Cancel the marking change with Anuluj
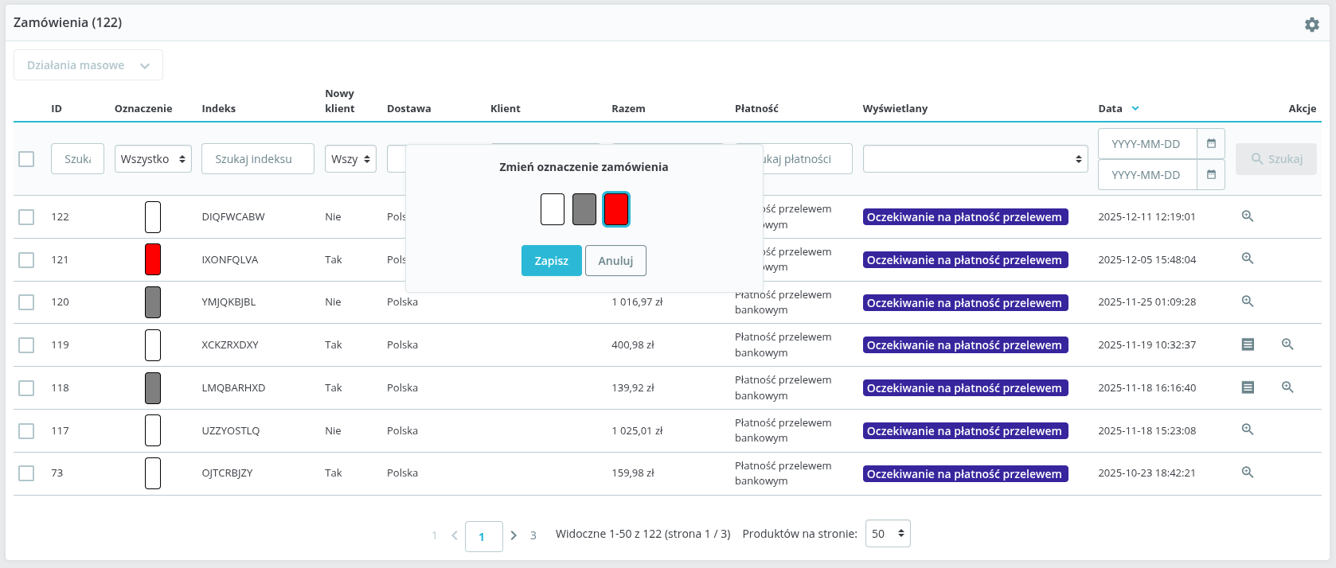1336x568 pixels. tap(615, 261)
